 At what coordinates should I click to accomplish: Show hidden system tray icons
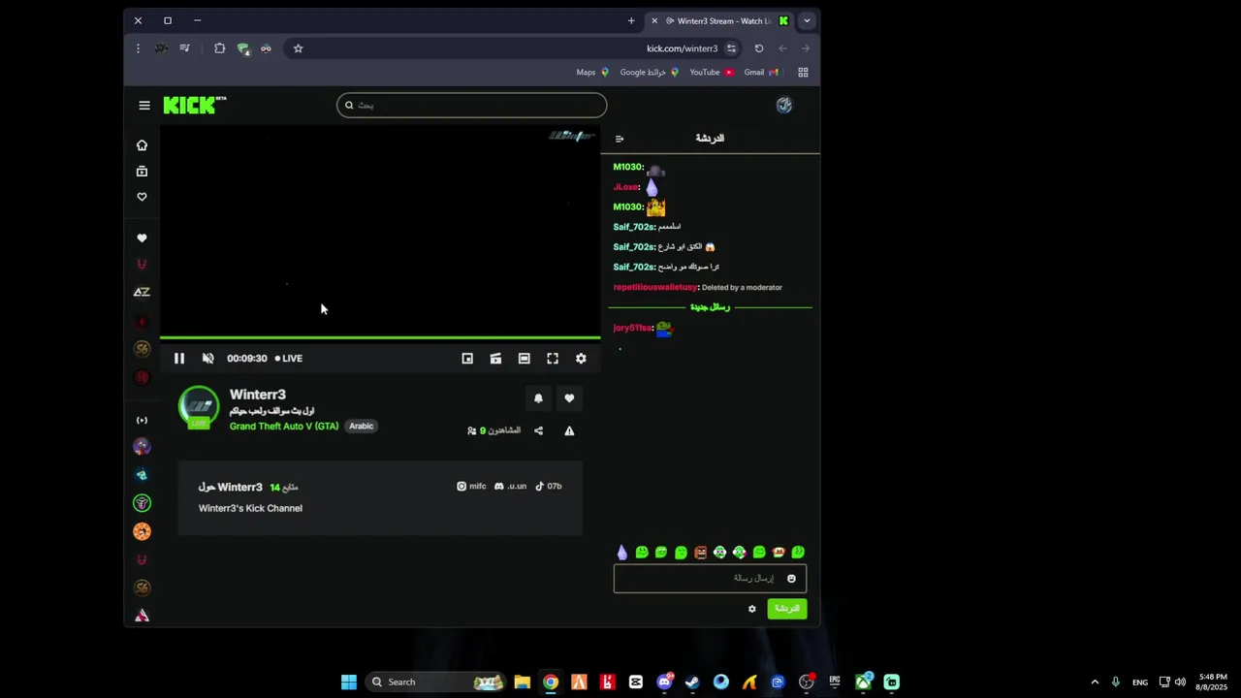click(x=1095, y=682)
